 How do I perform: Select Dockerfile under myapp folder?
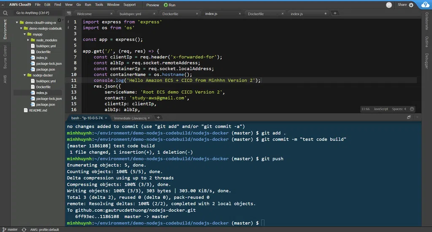43,52
